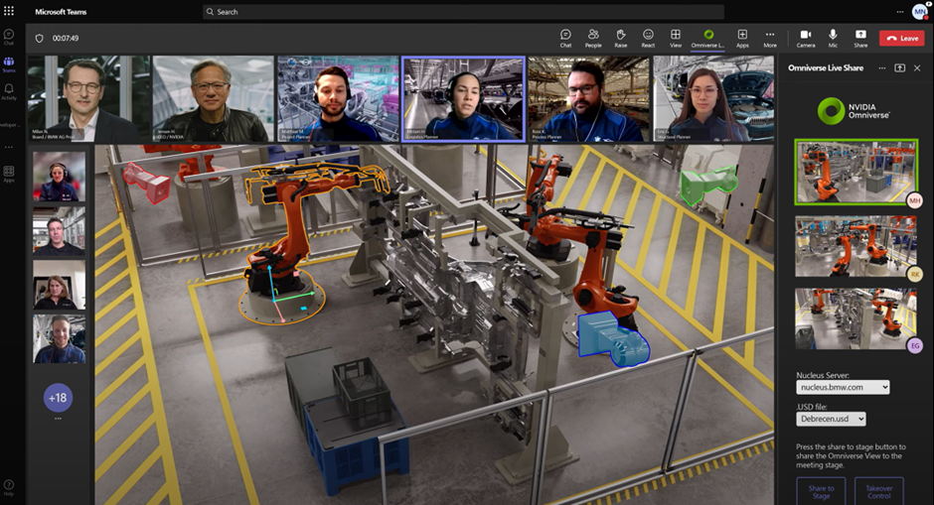The height and width of the screenshot is (505, 934).
Task: Select Milan N. video tile
Action: 88,99
